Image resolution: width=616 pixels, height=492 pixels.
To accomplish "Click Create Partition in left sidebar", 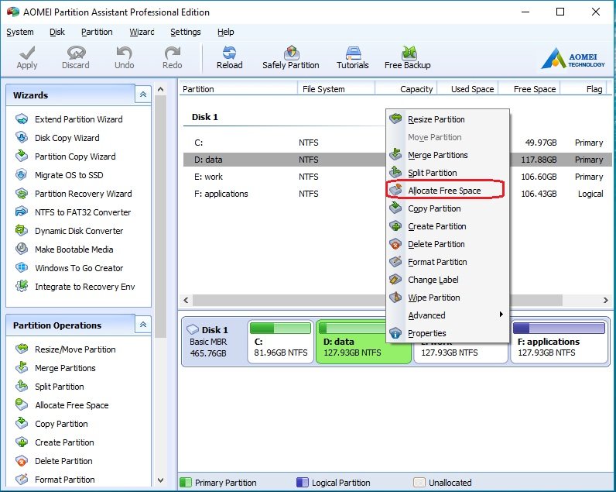I will pyautogui.click(x=64, y=442).
